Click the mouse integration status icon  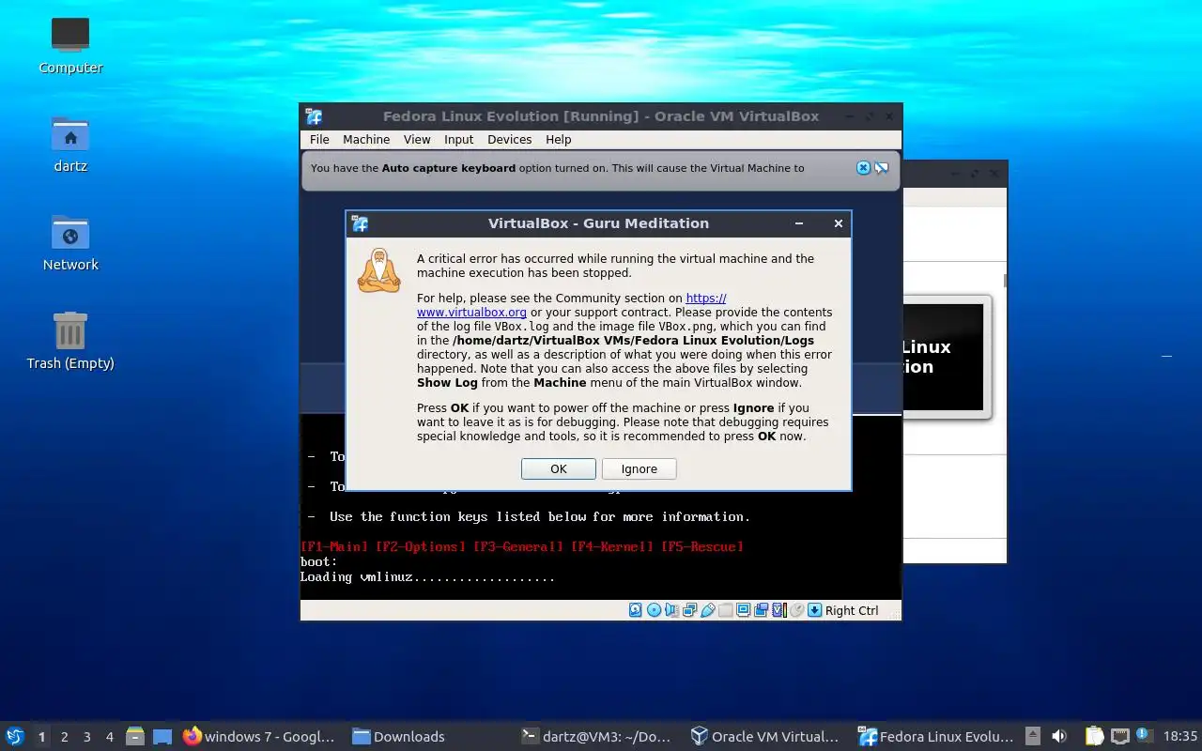click(x=796, y=610)
